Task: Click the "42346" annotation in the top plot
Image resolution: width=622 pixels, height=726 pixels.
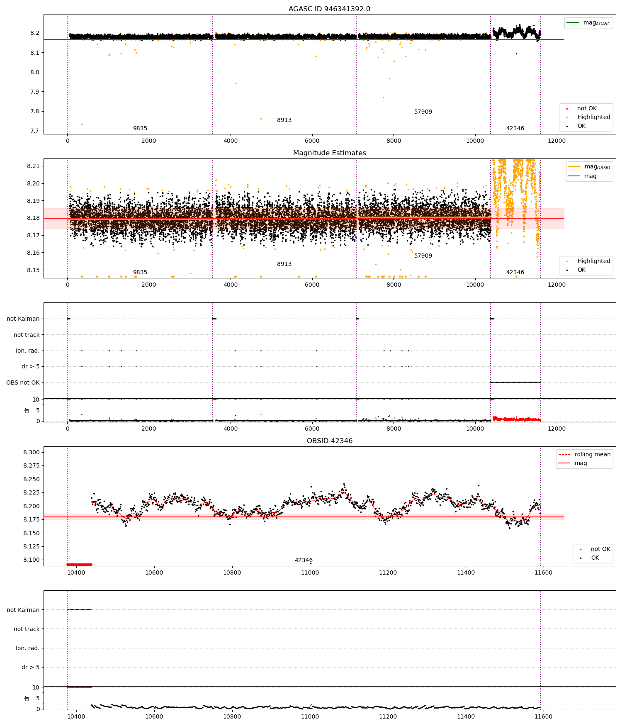Action: tap(515, 128)
